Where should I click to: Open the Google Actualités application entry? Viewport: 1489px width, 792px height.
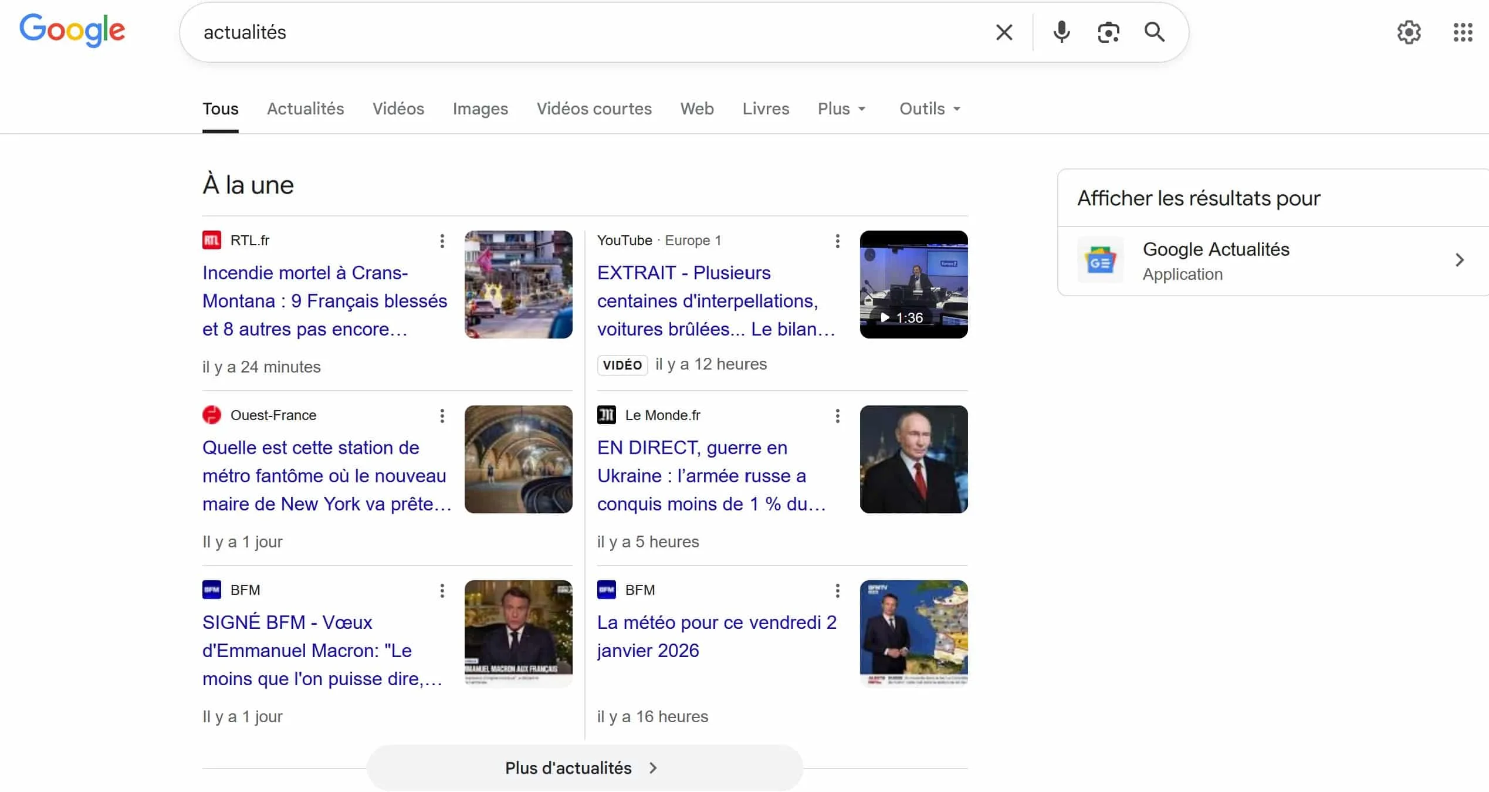tap(1273, 260)
